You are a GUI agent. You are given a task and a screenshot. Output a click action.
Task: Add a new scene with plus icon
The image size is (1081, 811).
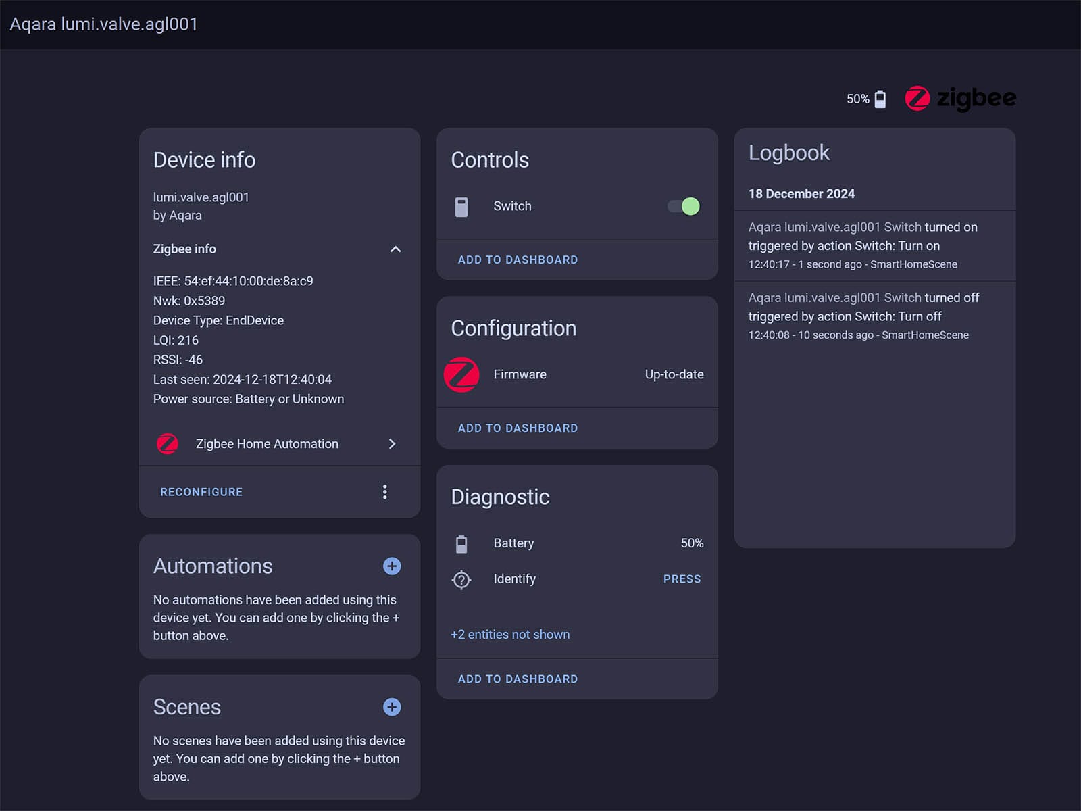tap(392, 707)
